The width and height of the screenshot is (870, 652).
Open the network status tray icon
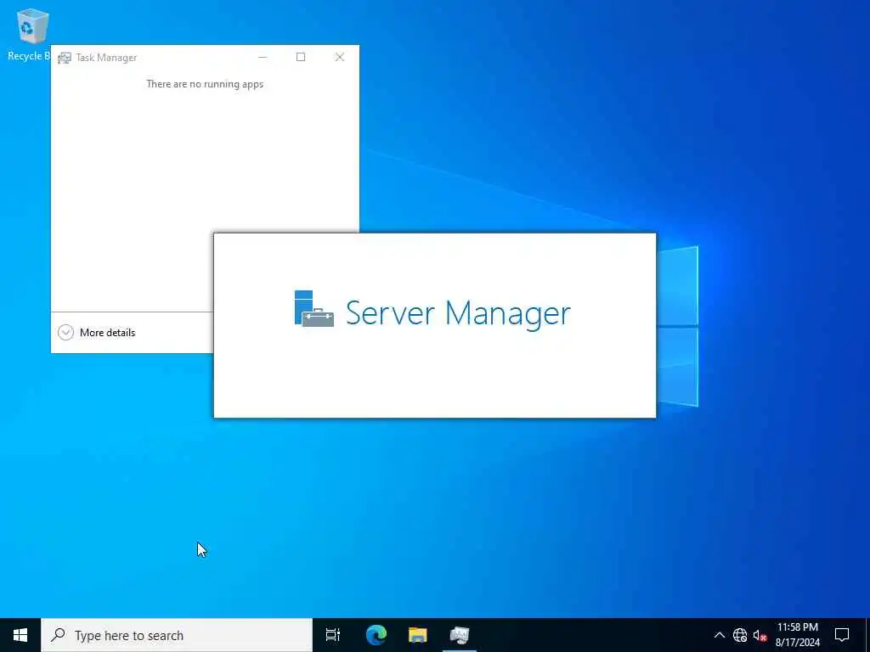(x=740, y=635)
